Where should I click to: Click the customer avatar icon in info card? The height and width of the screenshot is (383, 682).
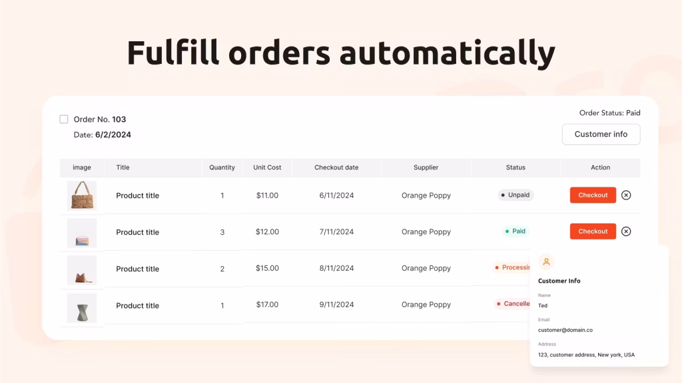(x=546, y=262)
